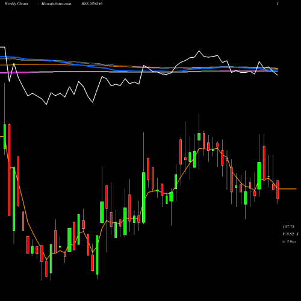This screenshot has width=301, height=301.
Task: Click the 'Weekly Charts' title text
Action: coord(16,4)
